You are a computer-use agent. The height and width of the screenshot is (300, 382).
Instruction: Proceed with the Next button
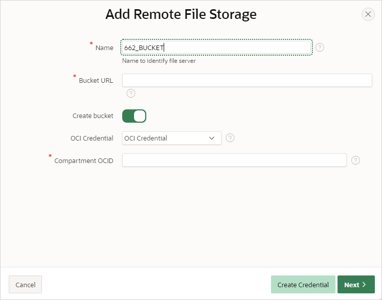coord(356,285)
